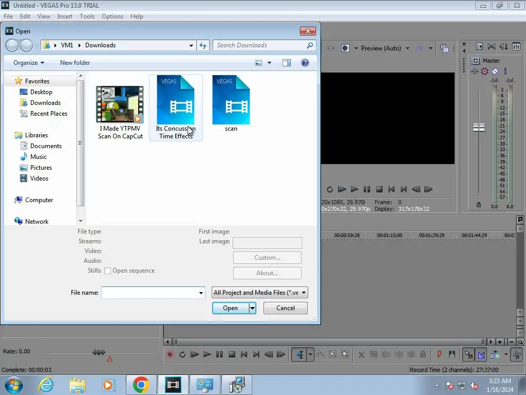This screenshot has height=395, width=526.
Task: Open the change view dropdown arrow
Action: 269,63
